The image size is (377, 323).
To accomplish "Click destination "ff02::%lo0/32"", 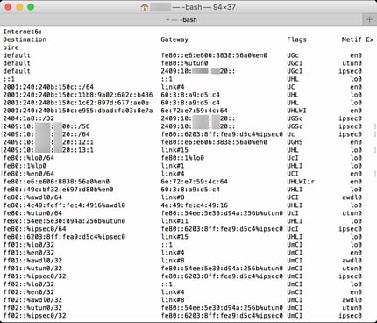I will click(29, 284).
